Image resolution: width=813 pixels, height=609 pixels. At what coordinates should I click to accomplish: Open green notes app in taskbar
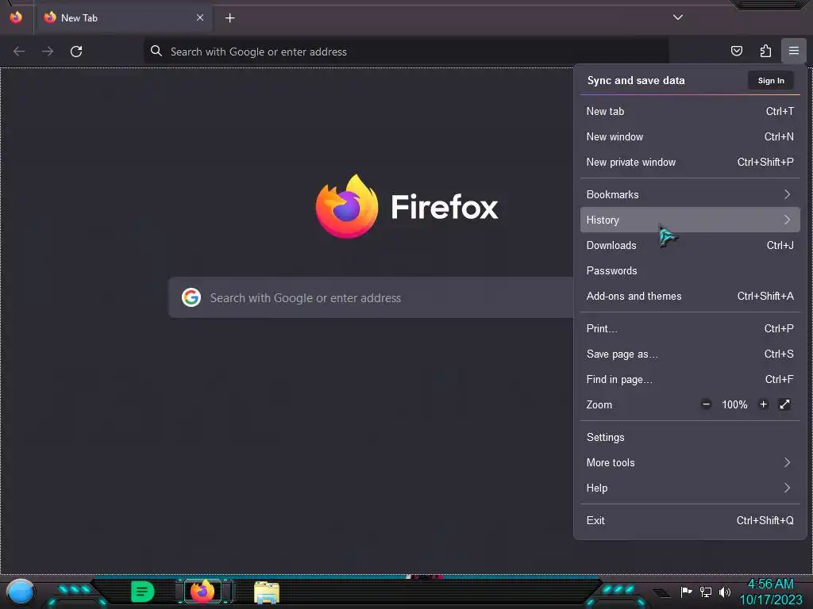click(142, 592)
